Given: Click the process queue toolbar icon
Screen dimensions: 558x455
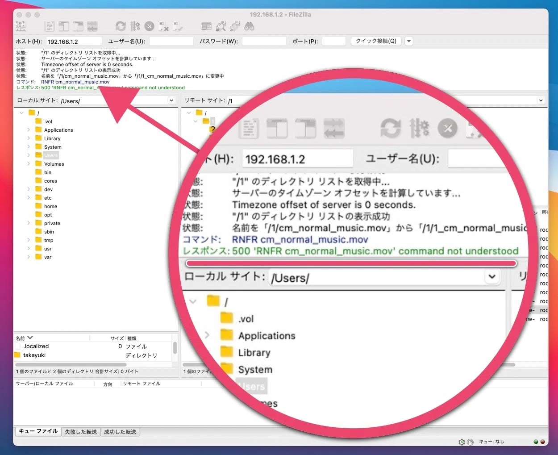Looking at the screenshot, I should (135, 26).
